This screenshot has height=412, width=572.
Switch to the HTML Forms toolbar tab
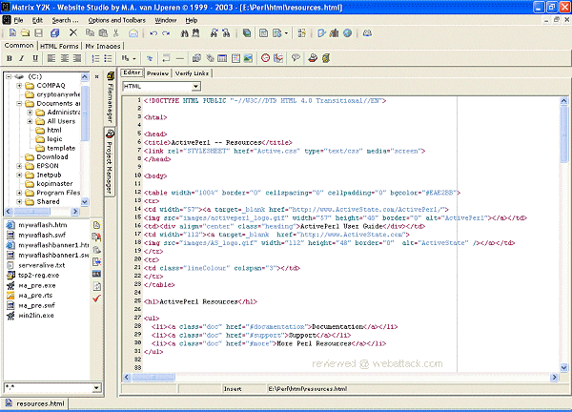click(59, 47)
